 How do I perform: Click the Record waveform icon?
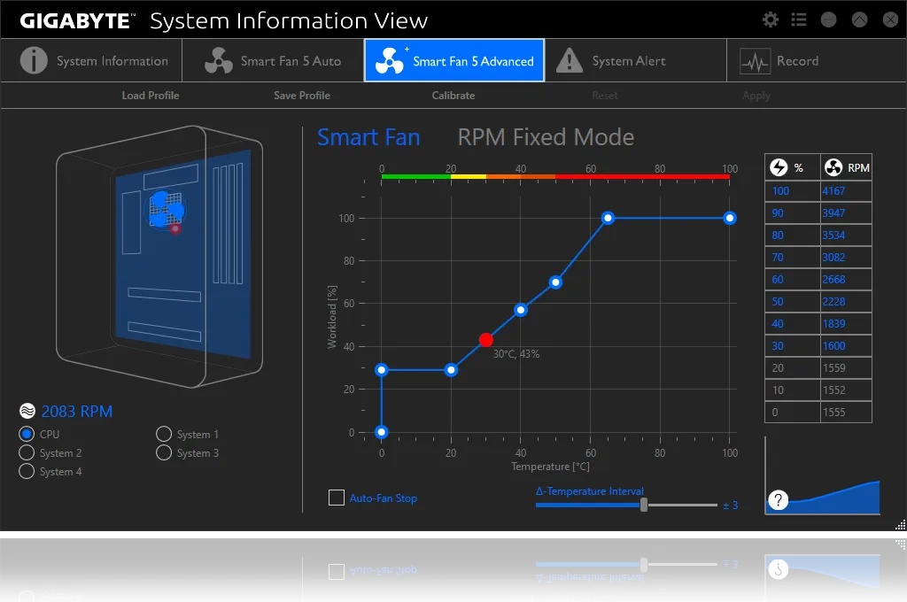click(755, 62)
